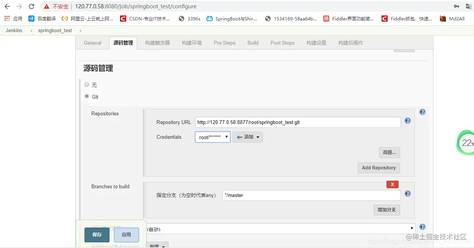
Task: Select the Git radio button
Action: point(87,96)
